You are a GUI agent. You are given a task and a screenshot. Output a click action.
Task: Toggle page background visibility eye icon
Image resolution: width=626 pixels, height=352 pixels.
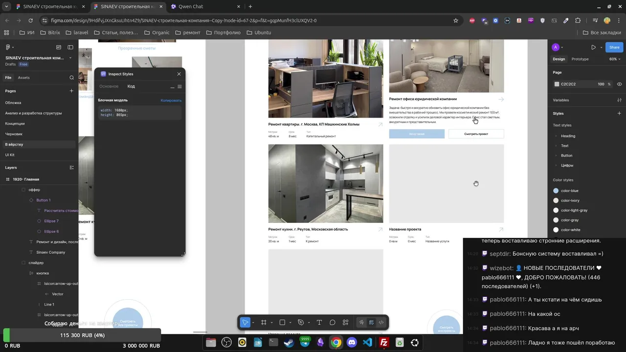click(x=619, y=84)
